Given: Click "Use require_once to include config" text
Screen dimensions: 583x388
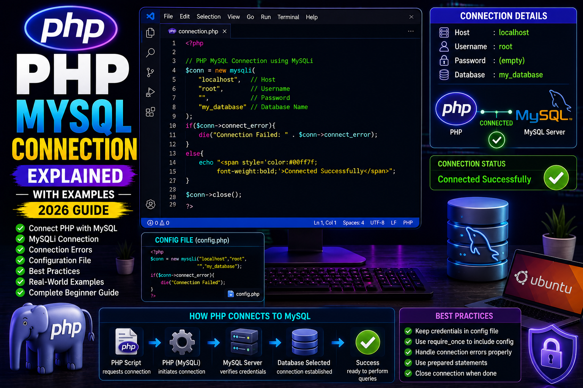Looking at the screenshot, I should pyautogui.click(x=464, y=342).
